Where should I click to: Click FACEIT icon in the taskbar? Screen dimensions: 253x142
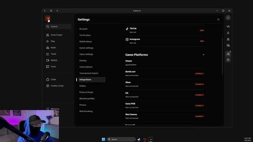[x=151, y=139]
